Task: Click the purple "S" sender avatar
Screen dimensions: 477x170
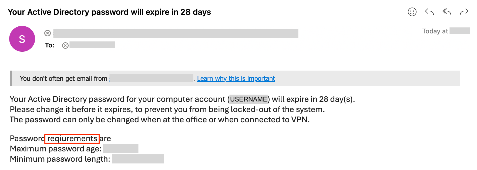Action: (22, 39)
